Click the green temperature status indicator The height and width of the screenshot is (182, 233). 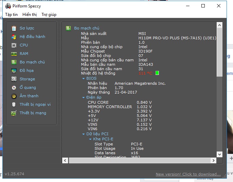click(x=157, y=73)
